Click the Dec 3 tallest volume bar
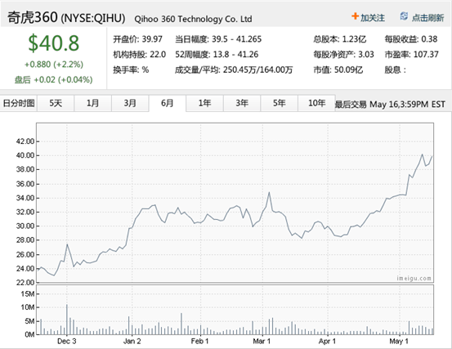 point(67,320)
